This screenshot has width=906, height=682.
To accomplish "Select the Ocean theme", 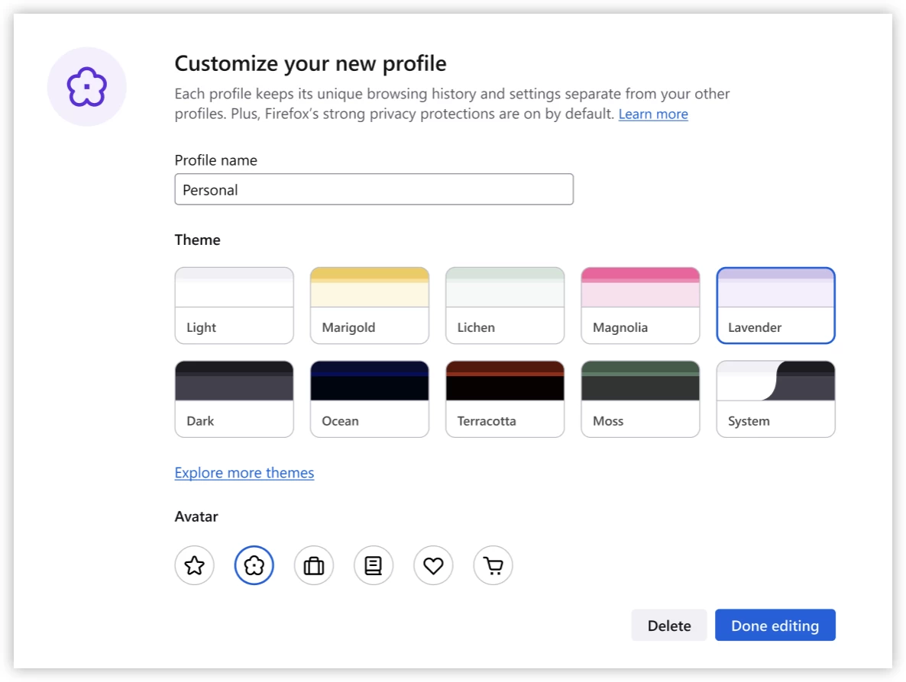I will (x=369, y=397).
